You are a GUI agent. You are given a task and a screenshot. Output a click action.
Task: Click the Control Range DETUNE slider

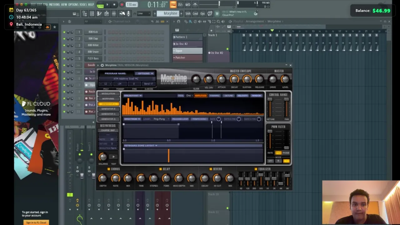point(270,108)
